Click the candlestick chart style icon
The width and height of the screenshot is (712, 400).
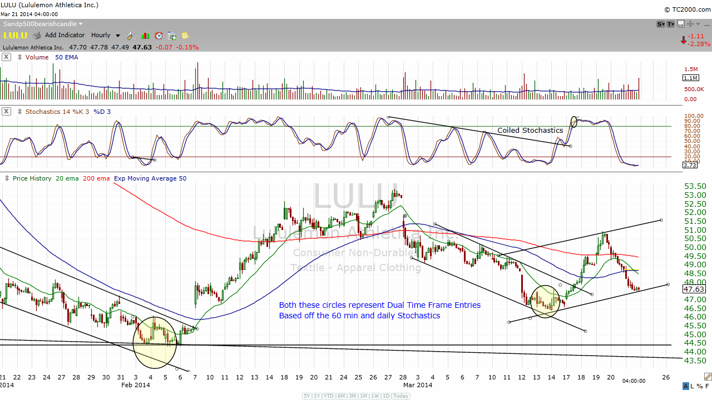point(145,36)
